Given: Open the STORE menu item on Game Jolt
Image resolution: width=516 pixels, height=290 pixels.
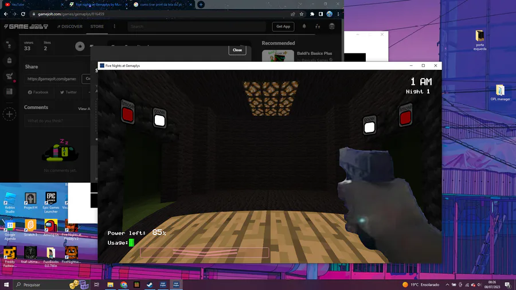Looking at the screenshot, I should (x=97, y=26).
